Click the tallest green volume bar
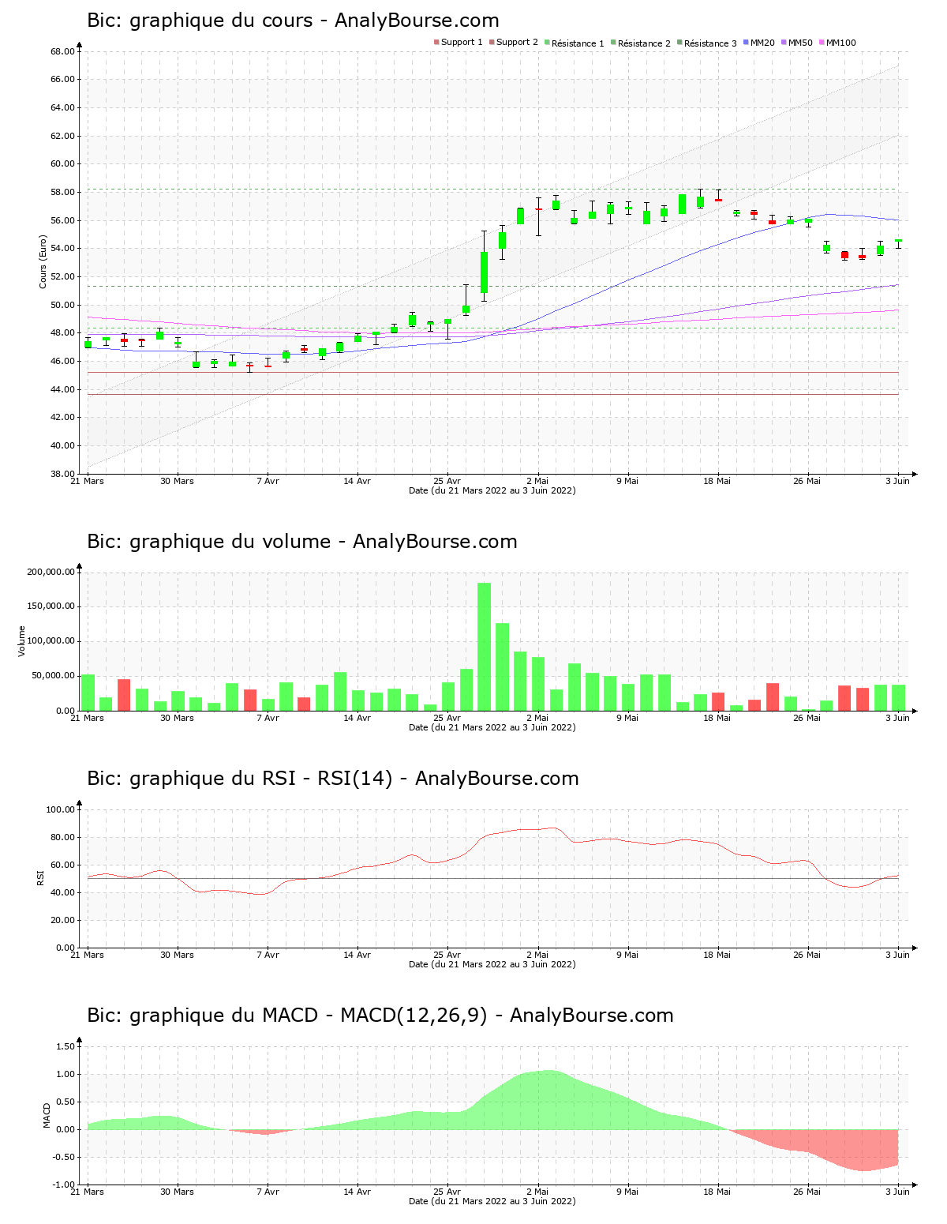947x1224 pixels. (484, 647)
